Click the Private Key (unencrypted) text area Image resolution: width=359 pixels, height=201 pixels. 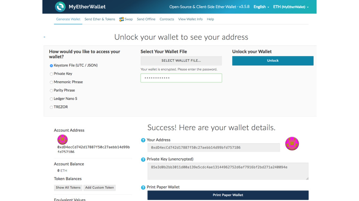click(228, 171)
